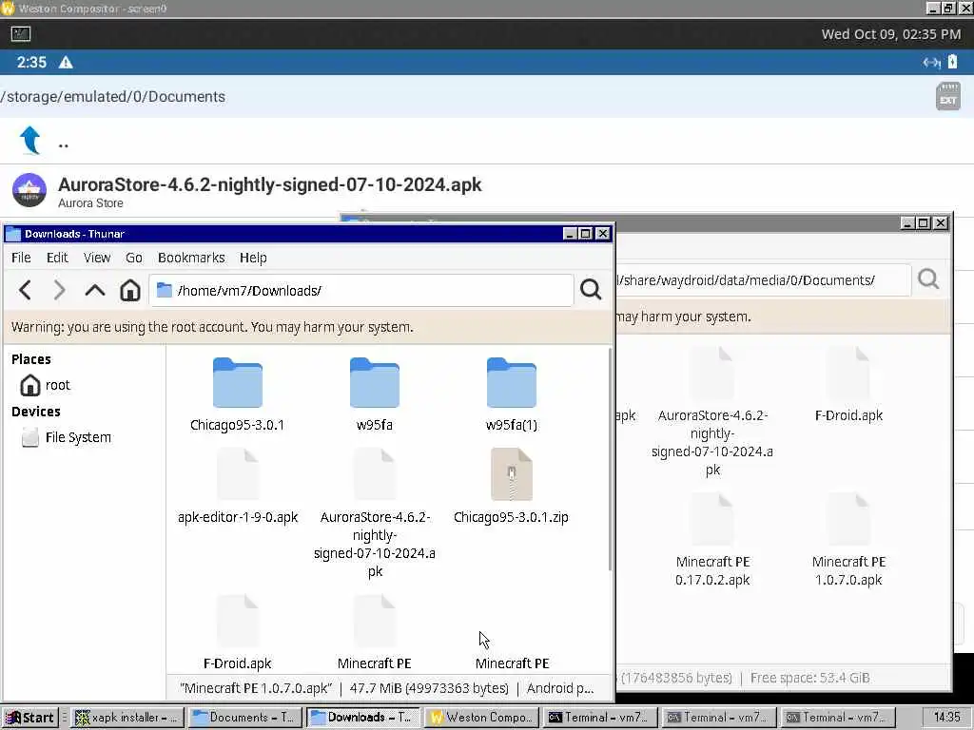Click the warning triangle in Android status bar
Screen dimensions: 974x730
pos(66,62)
